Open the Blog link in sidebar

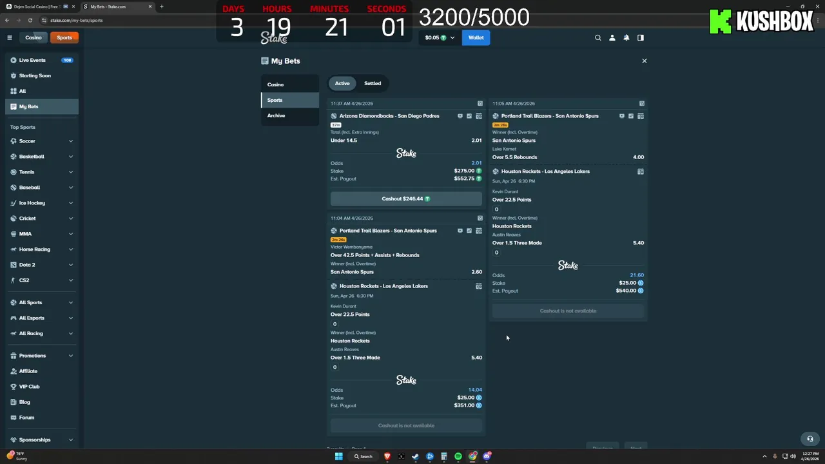pyautogui.click(x=24, y=402)
